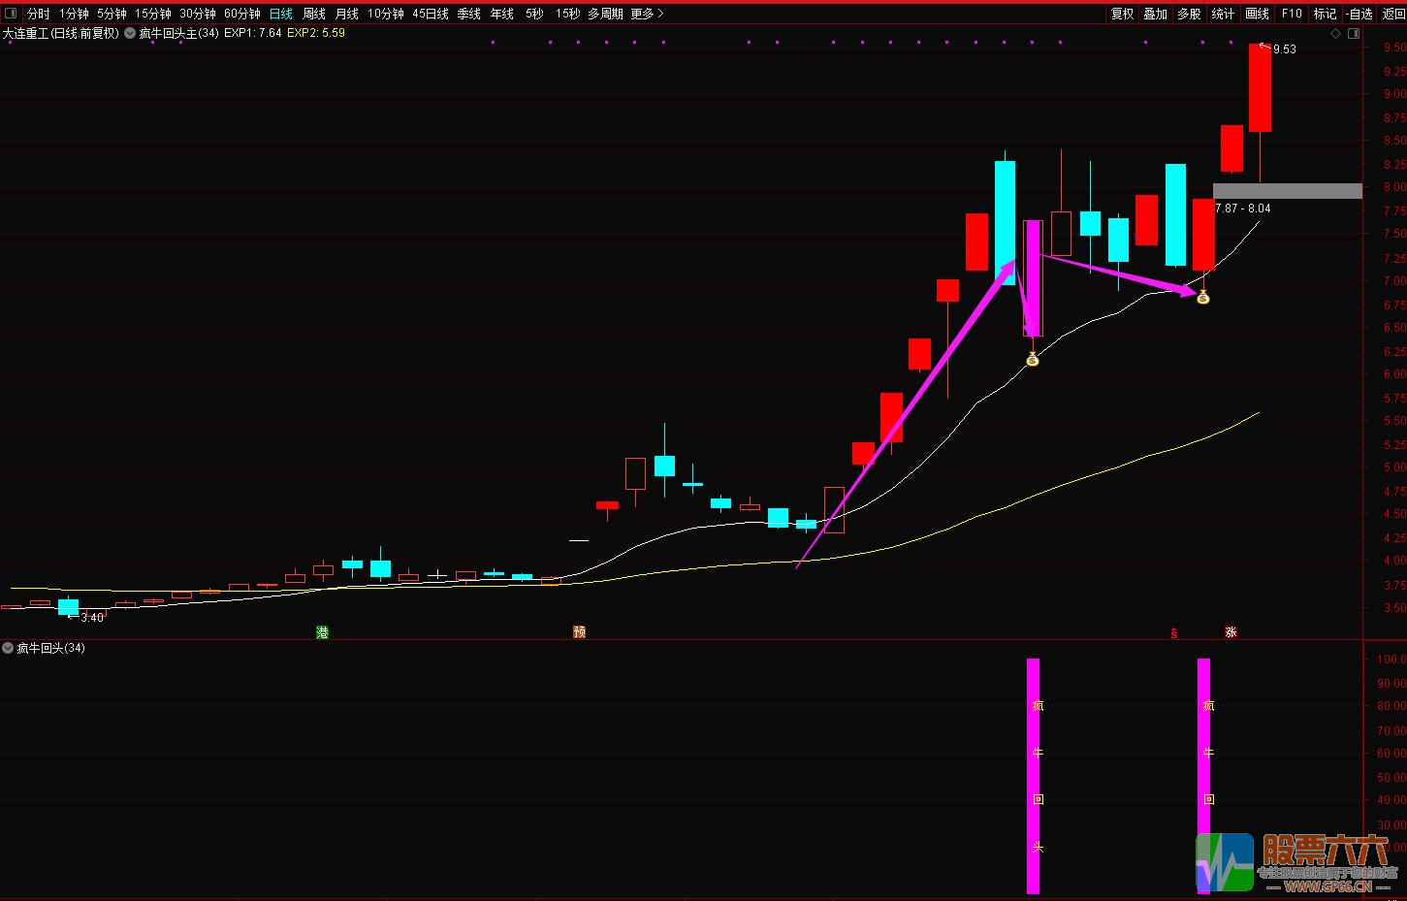The width and height of the screenshot is (1407, 901).
Task: Click the left sidebar panel toggle icon
Action: click(x=11, y=14)
